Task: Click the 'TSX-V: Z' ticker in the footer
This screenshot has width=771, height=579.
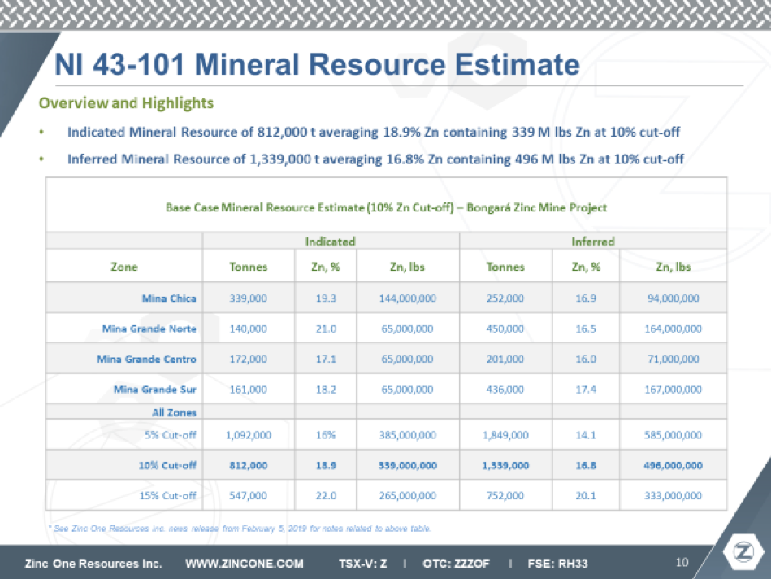Action: [x=363, y=564]
